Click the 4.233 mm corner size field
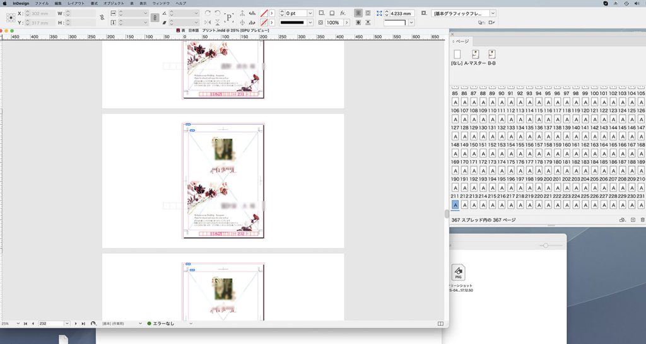The height and width of the screenshot is (344, 646). [402, 14]
